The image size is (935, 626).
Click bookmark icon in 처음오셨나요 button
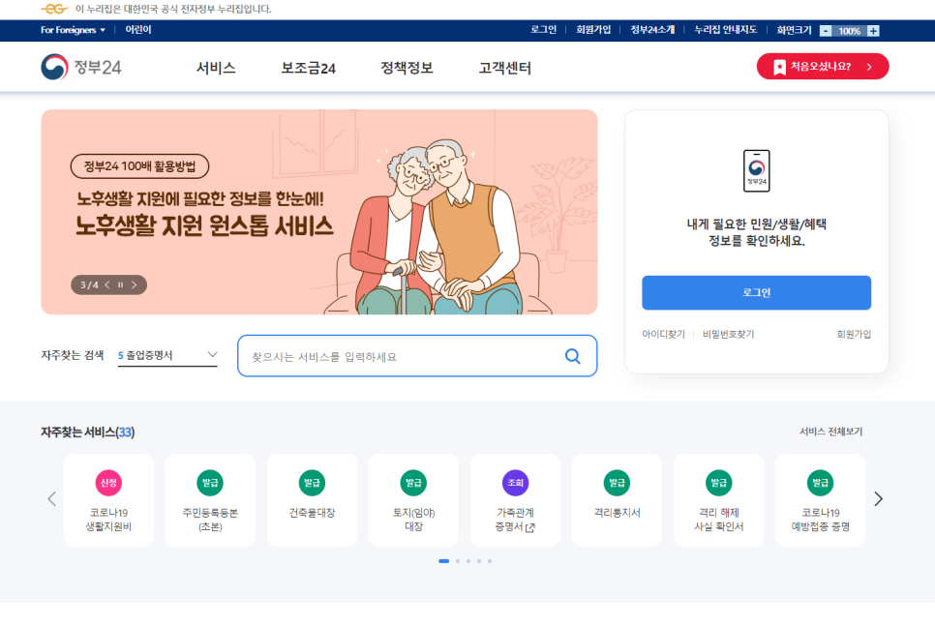coord(779,67)
